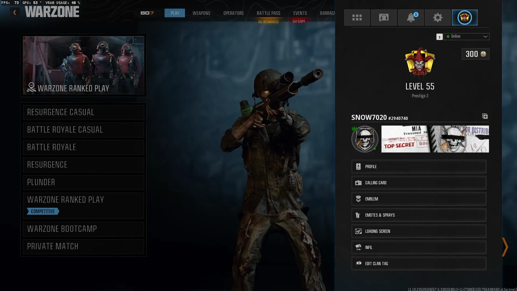The image size is (517, 291).
Task: Select the Resurgence Casual mode
Action: pos(83,112)
